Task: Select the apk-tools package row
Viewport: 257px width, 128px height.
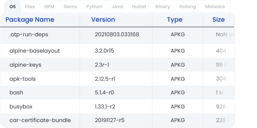Action: [x=117, y=79]
